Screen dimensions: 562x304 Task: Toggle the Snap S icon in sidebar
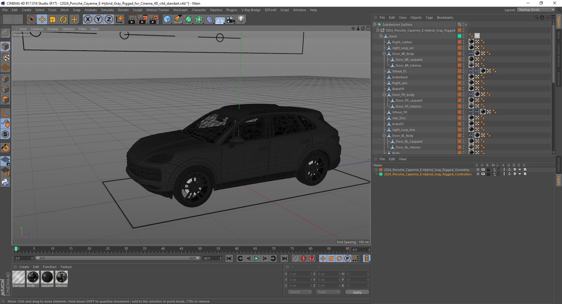pyautogui.click(x=5, y=134)
